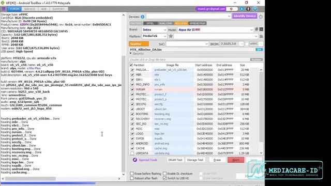
Task: Click the boot.img image file cell
Action: [x=172, y=114]
